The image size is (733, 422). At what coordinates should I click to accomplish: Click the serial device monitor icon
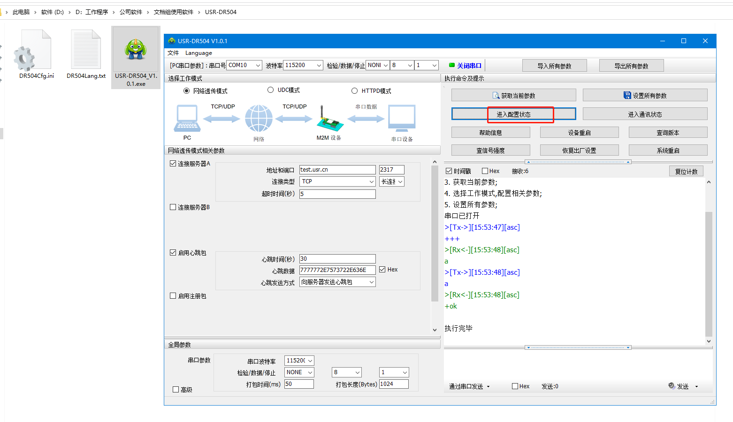[x=402, y=119]
